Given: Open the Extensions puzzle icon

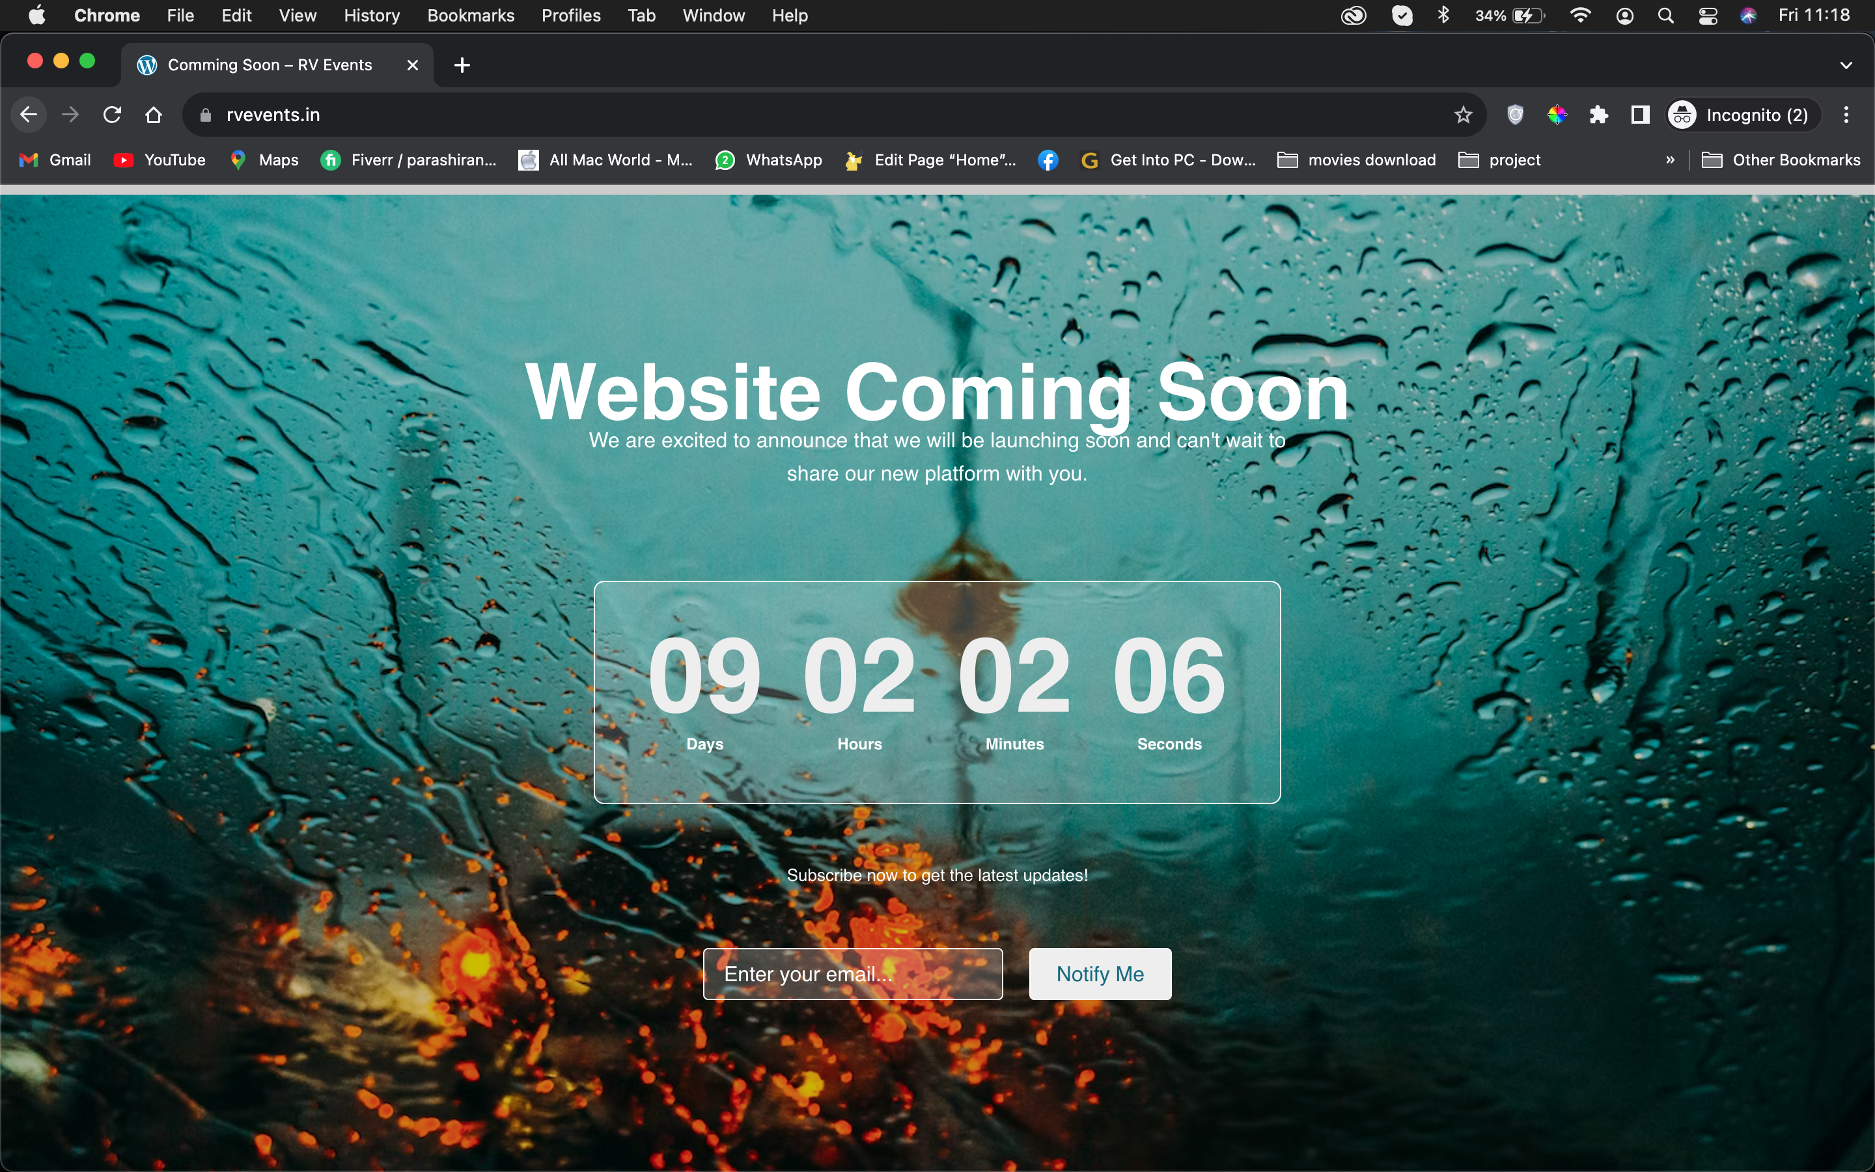Looking at the screenshot, I should [x=1598, y=115].
